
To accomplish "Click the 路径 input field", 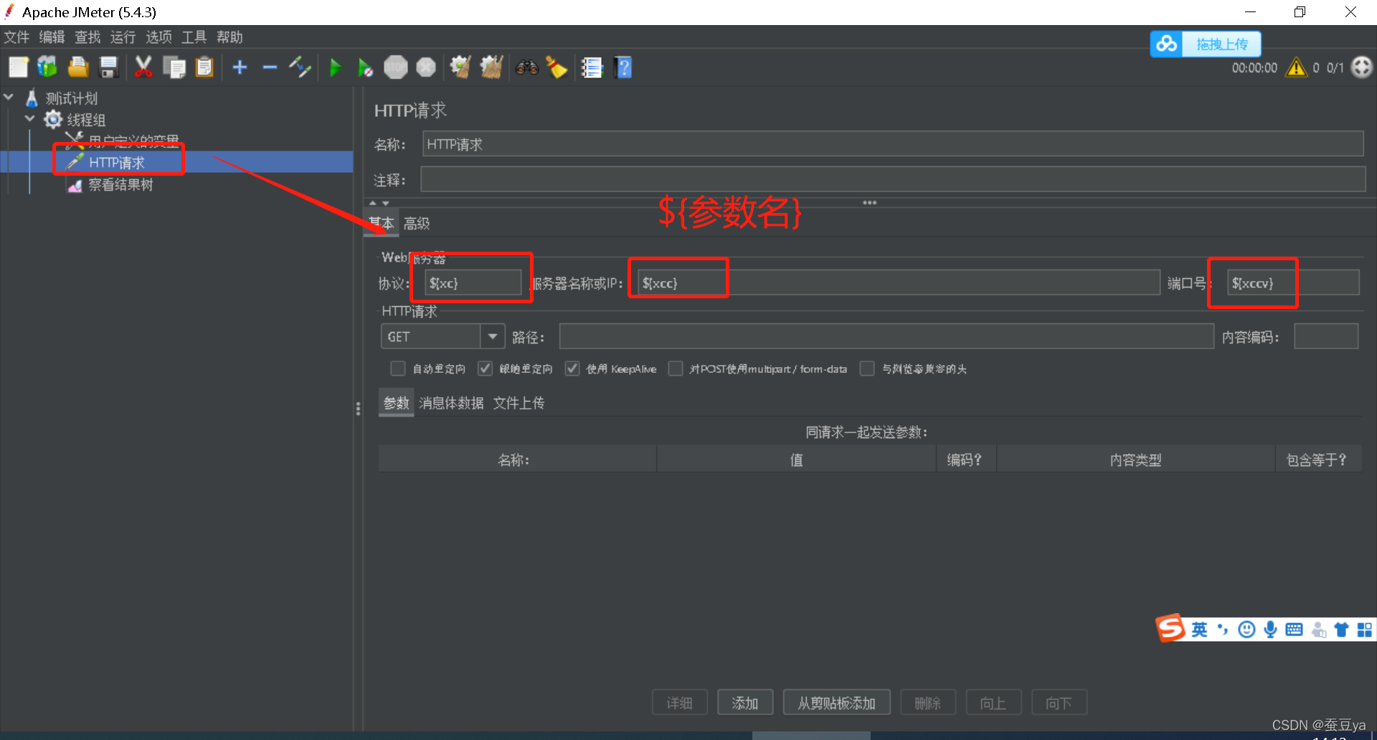I will coord(886,336).
